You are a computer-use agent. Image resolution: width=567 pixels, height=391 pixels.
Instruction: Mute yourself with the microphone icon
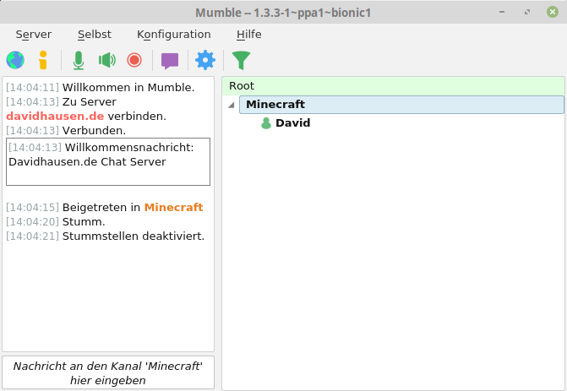(79, 60)
